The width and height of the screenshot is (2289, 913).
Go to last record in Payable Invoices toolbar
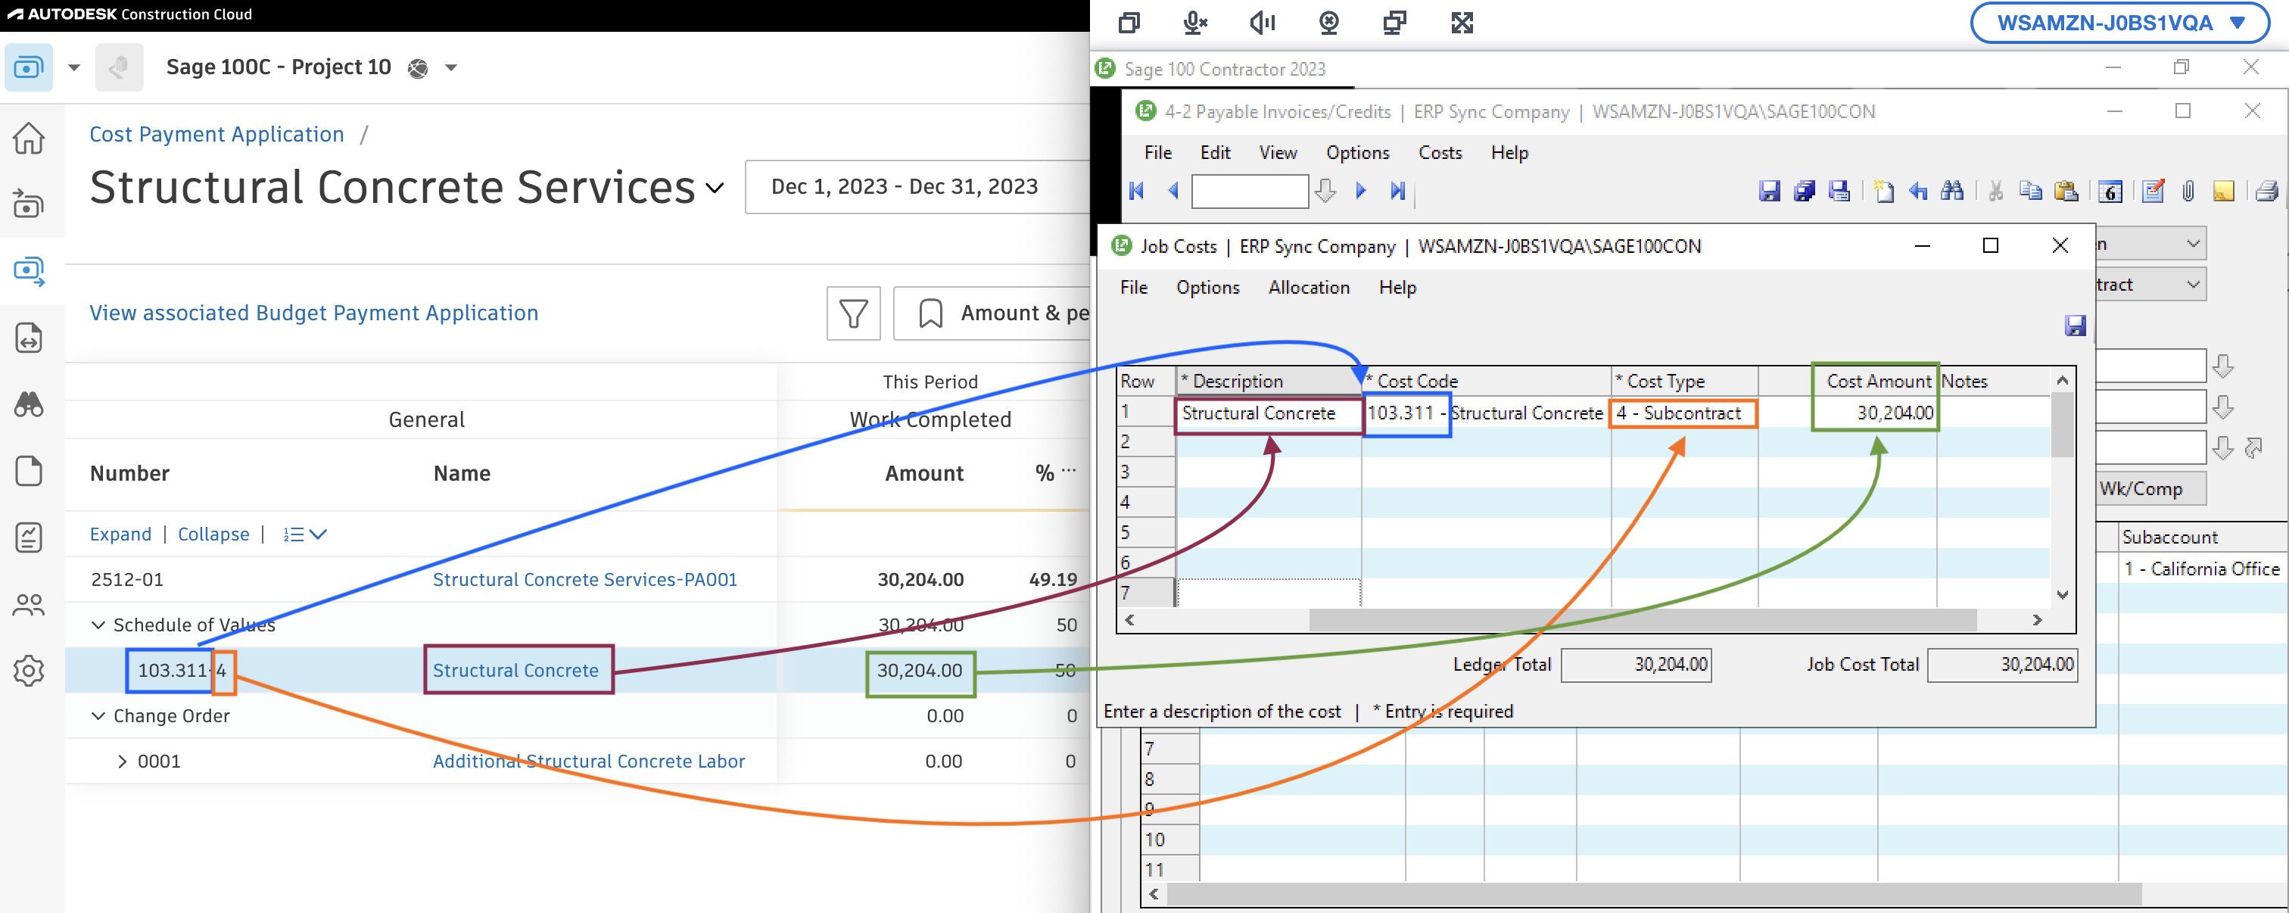pyautogui.click(x=1398, y=191)
